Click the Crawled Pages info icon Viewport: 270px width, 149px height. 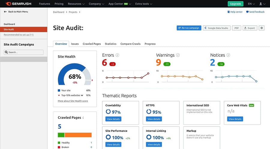pos(83,118)
